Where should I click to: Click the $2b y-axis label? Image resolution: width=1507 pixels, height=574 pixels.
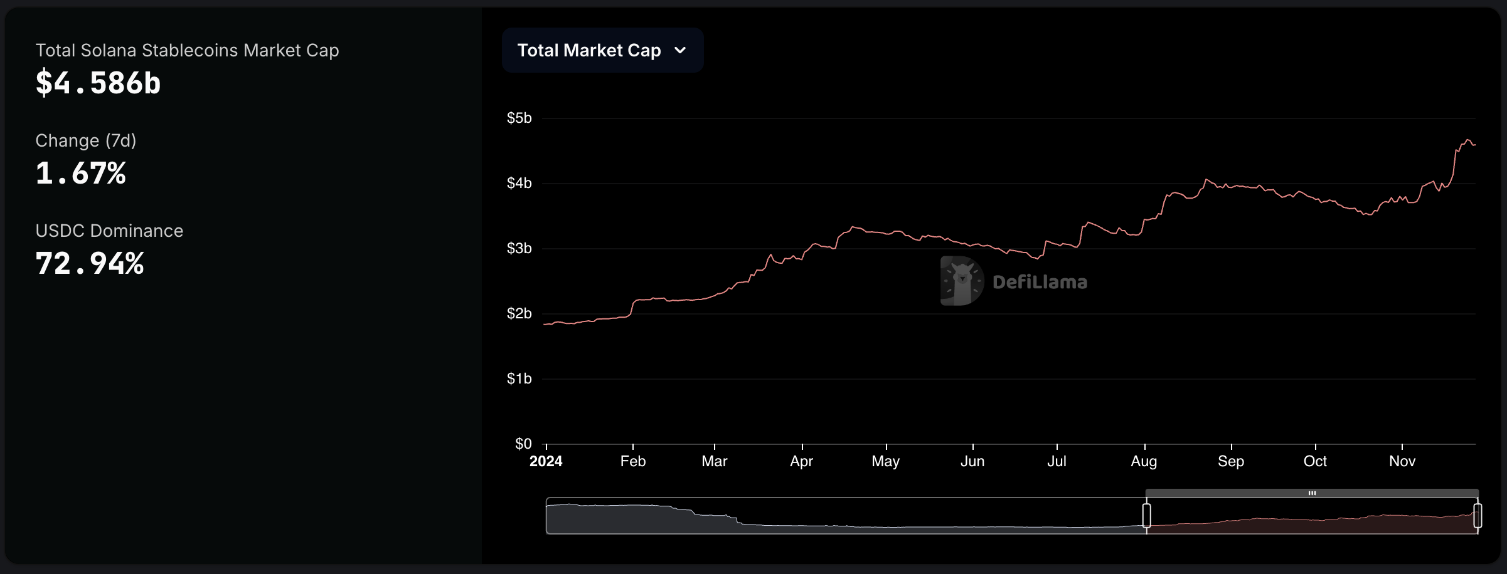coord(519,313)
